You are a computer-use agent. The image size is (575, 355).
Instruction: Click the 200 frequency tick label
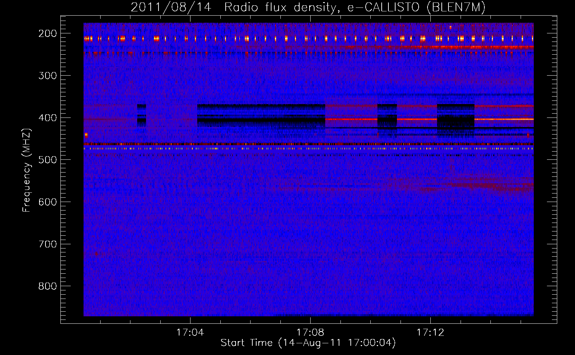click(x=47, y=33)
